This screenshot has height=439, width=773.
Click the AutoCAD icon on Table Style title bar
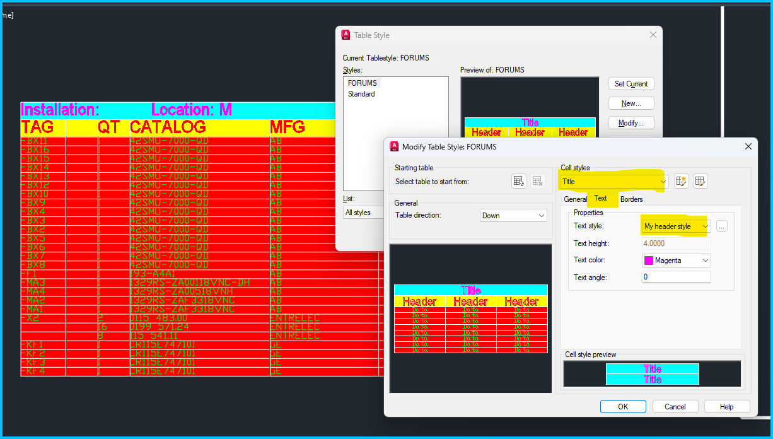tap(346, 35)
